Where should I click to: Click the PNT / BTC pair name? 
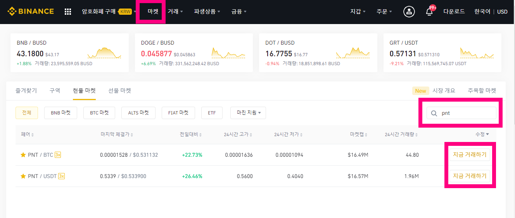click(x=40, y=155)
